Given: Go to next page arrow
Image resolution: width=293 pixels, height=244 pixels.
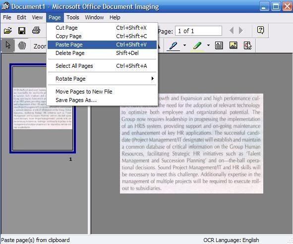Looking at the screenshot, I should click(241, 30).
